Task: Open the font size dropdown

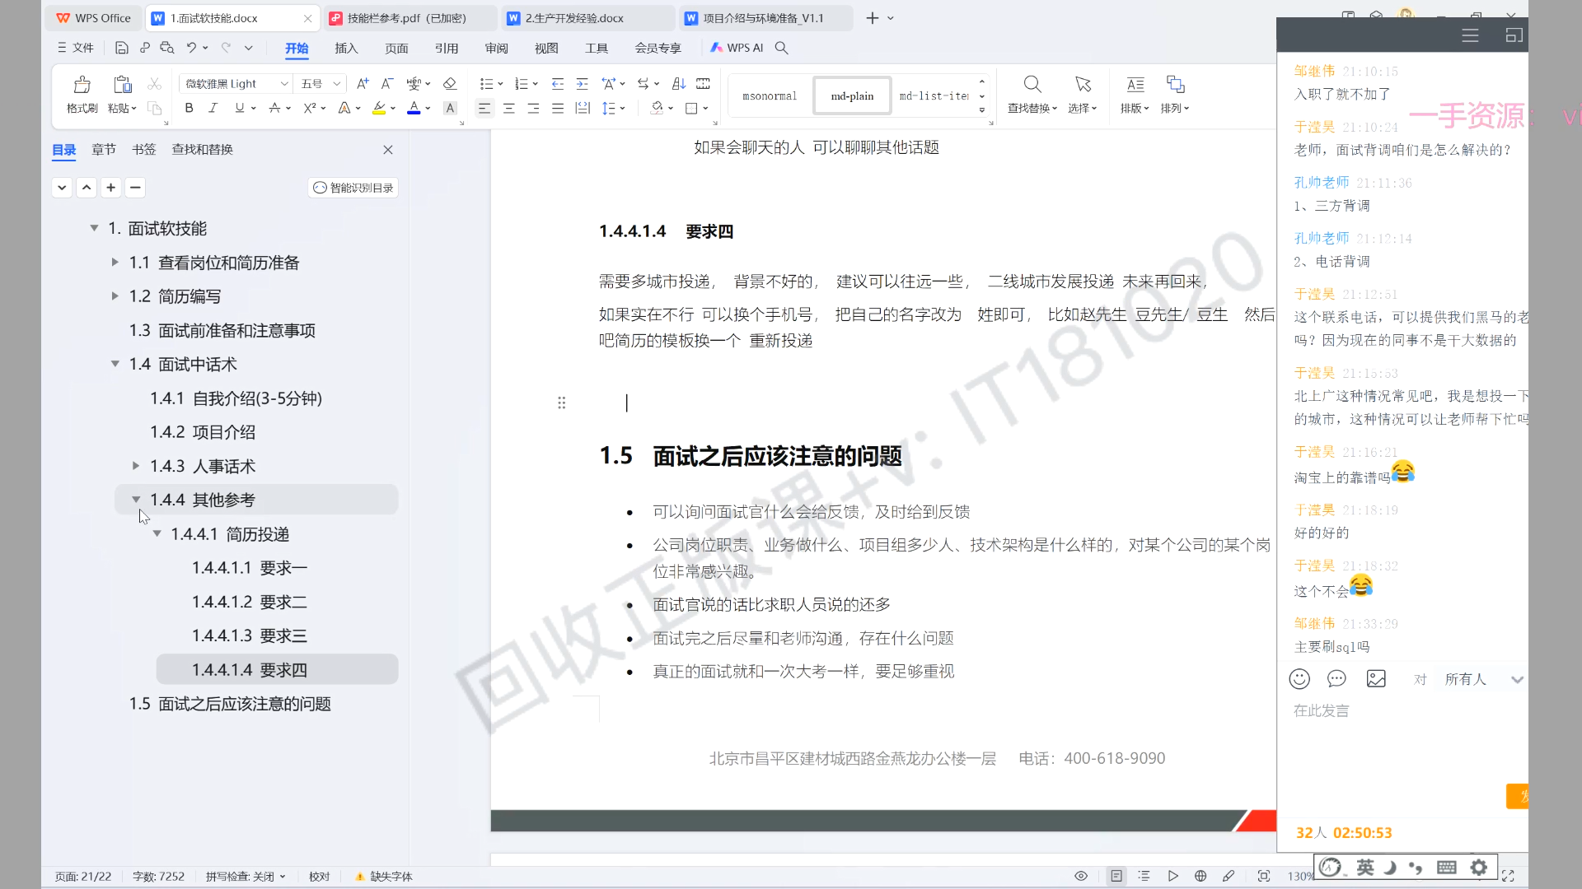Action: [336, 84]
